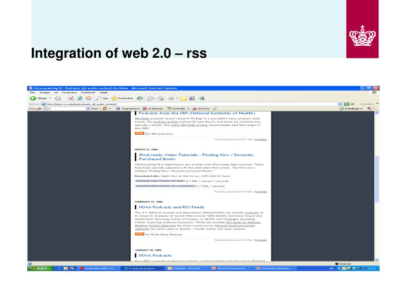Click the research book icon
410x308 pixels.
click(192, 99)
